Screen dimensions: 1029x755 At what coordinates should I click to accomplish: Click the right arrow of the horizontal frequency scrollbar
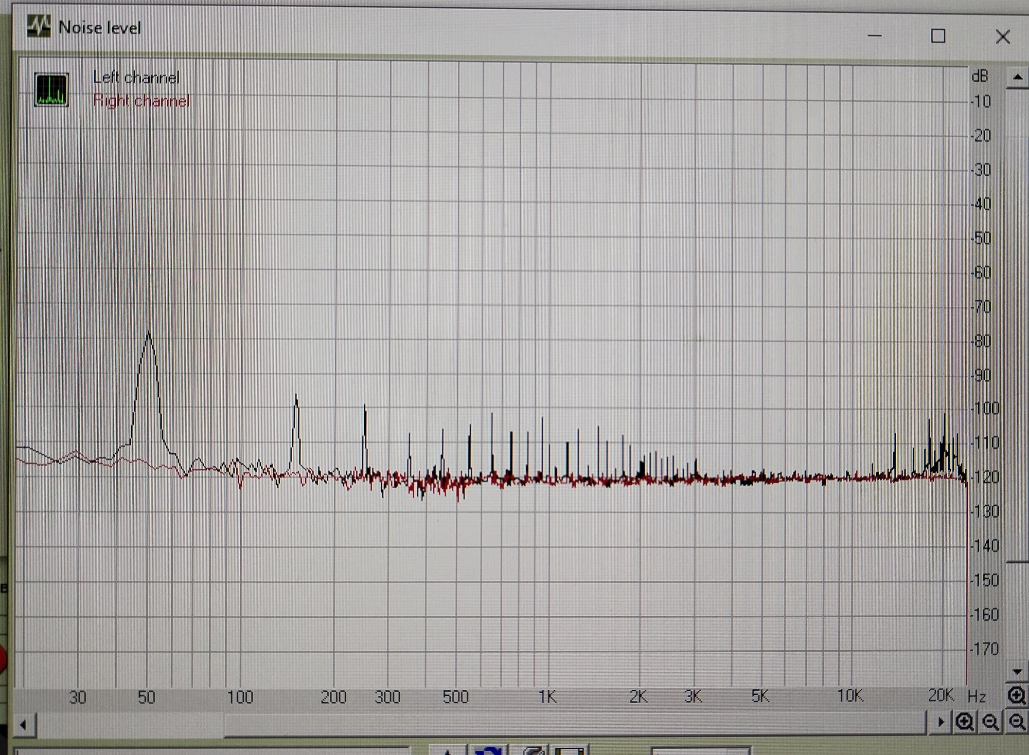tap(941, 722)
